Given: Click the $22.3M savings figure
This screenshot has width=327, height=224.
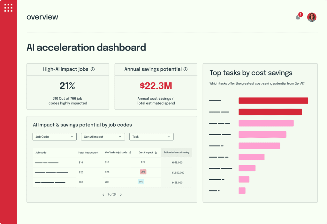Looking at the screenshot, I should click(x=156, y=86).
